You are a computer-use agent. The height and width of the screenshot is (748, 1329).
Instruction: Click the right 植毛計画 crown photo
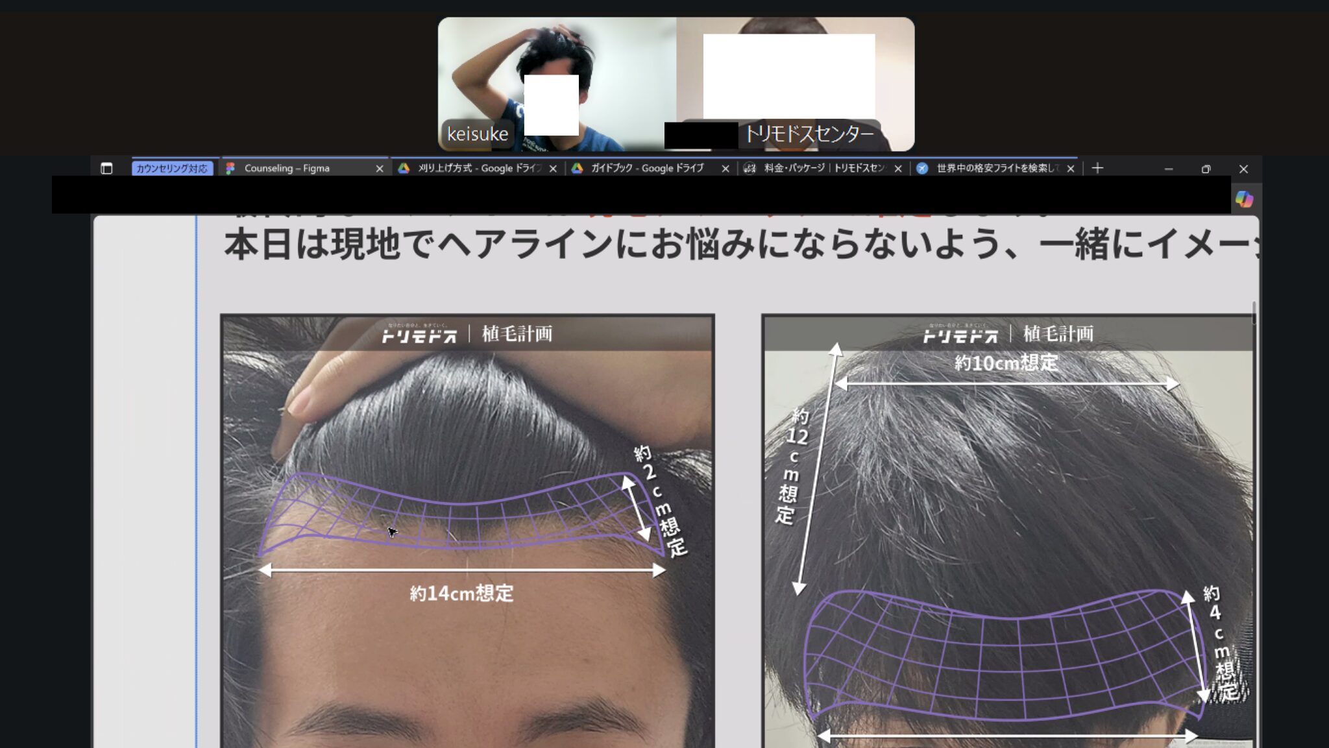point(1008,532)
